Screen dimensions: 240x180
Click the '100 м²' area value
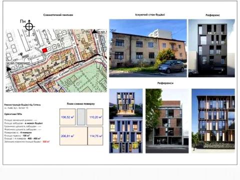tap(26, 135)
